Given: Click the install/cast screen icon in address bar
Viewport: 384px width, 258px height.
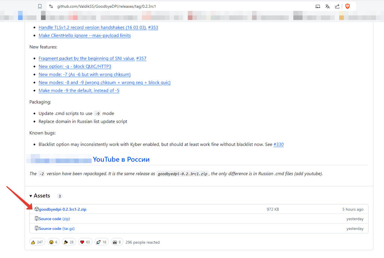Looking at the screenshot, I should pyautogui.click(x=317, y=6).
